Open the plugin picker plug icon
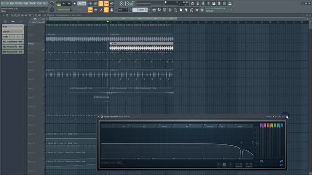 point(186,10)
